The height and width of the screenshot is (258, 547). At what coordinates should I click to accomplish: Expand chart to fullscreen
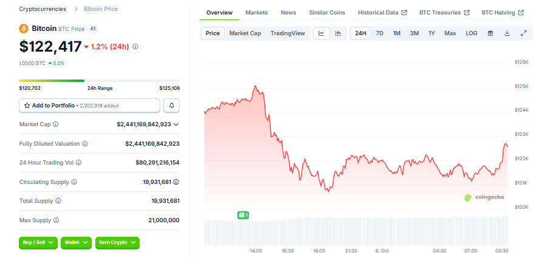click(523, 33)
